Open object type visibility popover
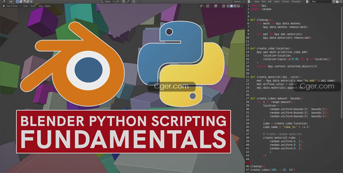Viewport: 343px width, 173px height. pyautogui.click(x=202, y=6)
